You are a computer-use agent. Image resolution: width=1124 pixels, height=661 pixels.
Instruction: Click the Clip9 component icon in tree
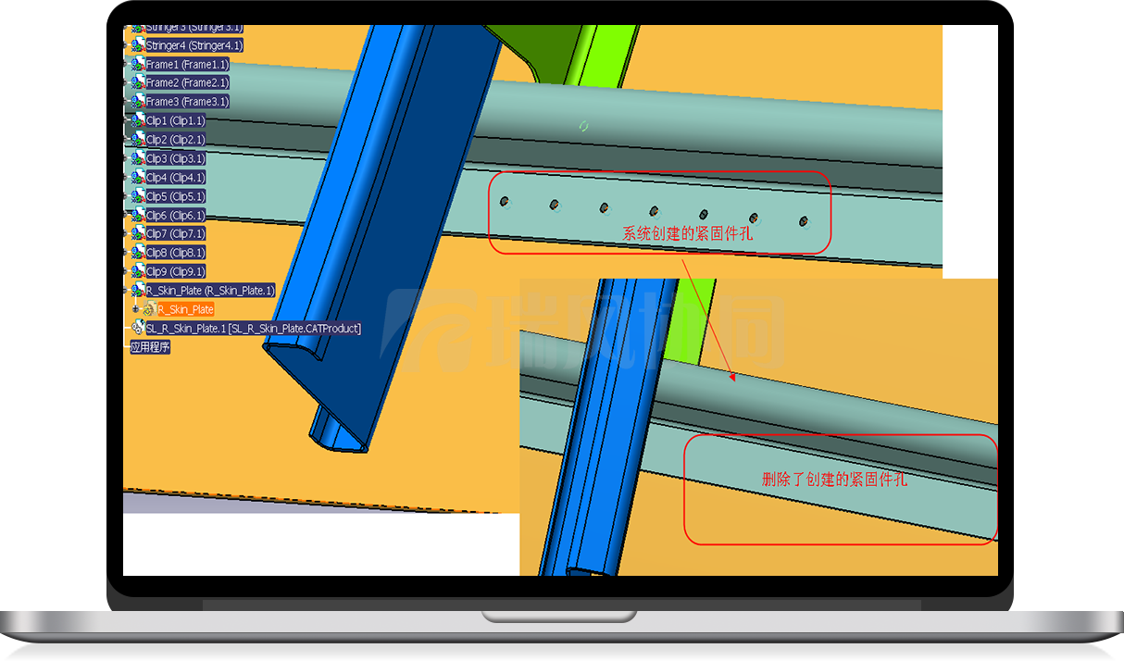pyautogui.click(x=137, y=271)
